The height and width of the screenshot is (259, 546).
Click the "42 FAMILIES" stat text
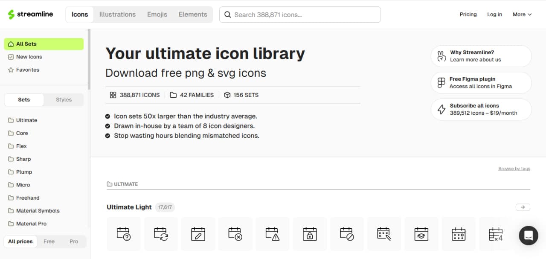pos(197,95)
